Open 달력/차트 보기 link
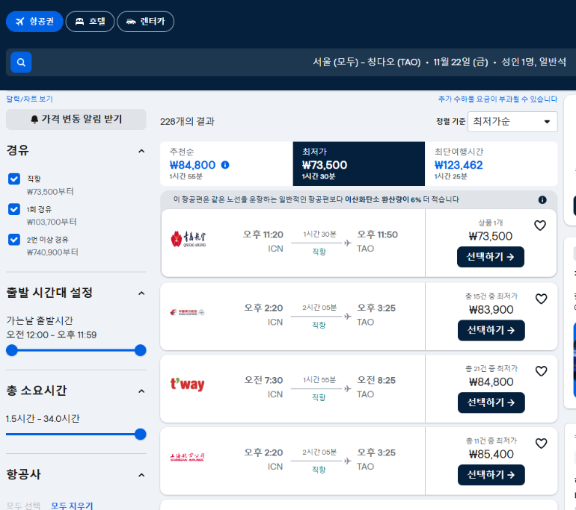Image resolution: width=576 pixels, height=510 pixels. [x=29, y=99]
